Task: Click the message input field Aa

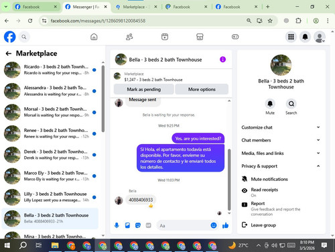Action: click(x=184, y=226)
